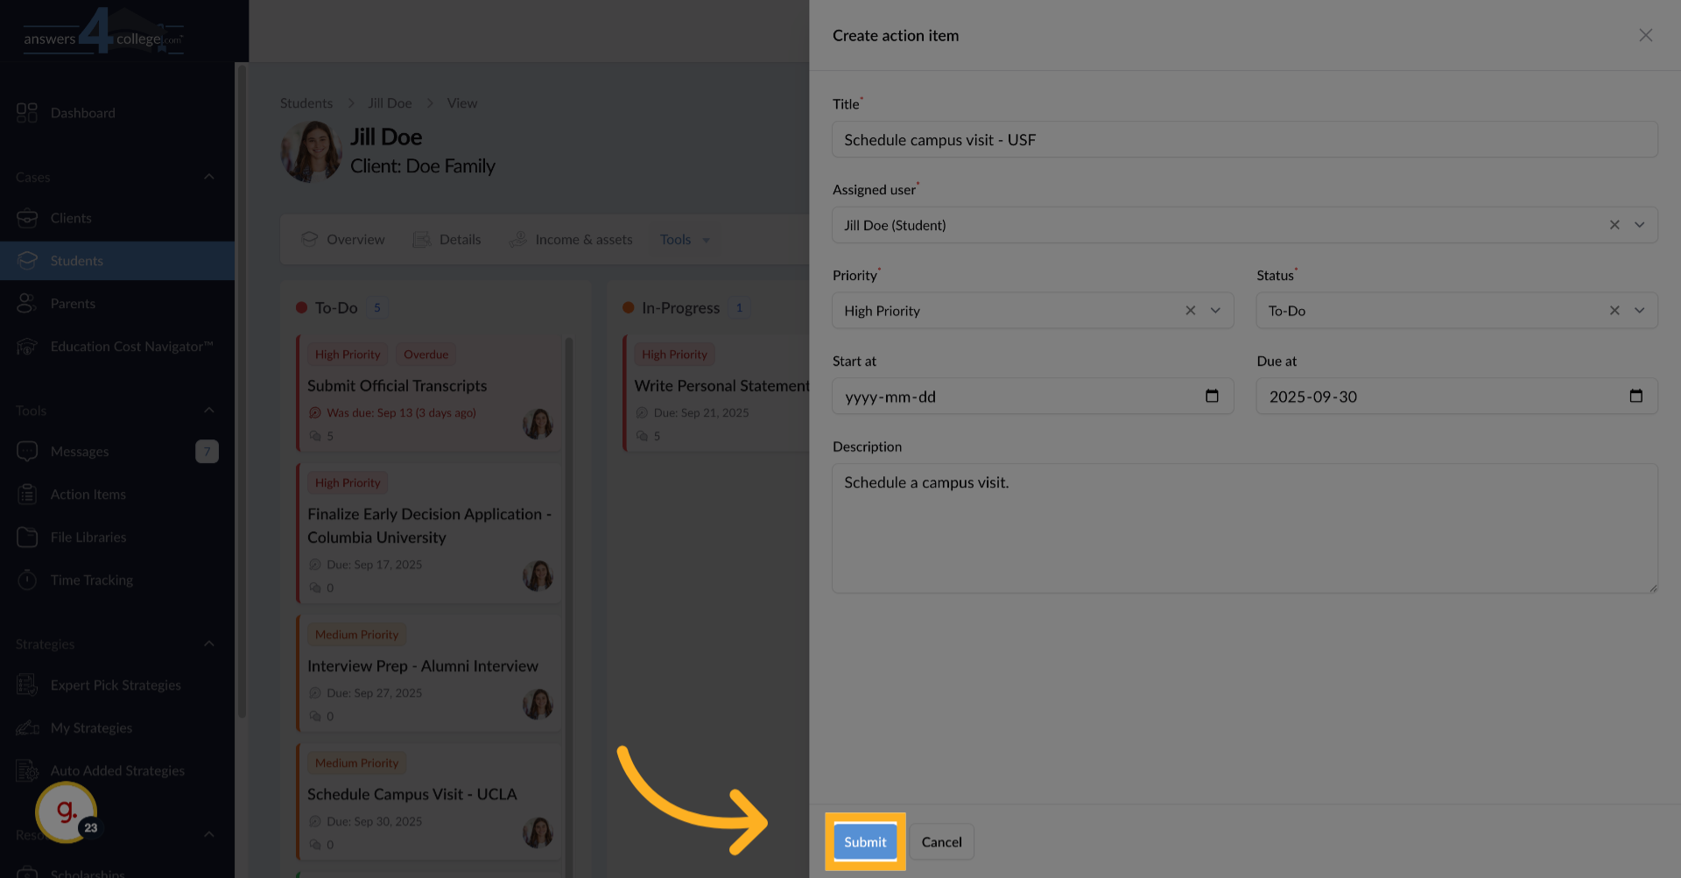Open Education Cost Navigator

[131, 346]
